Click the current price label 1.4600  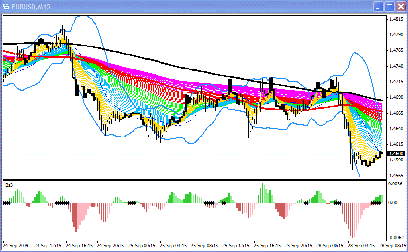point(396,154)
